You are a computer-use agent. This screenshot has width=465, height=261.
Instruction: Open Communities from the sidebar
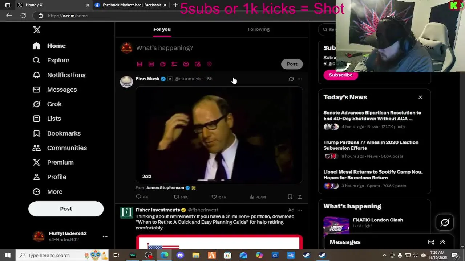(x=60, y=148)
